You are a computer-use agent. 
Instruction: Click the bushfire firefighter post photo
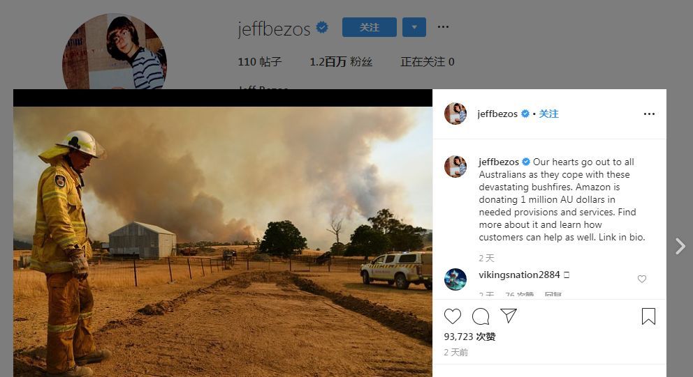coord(223,242)
